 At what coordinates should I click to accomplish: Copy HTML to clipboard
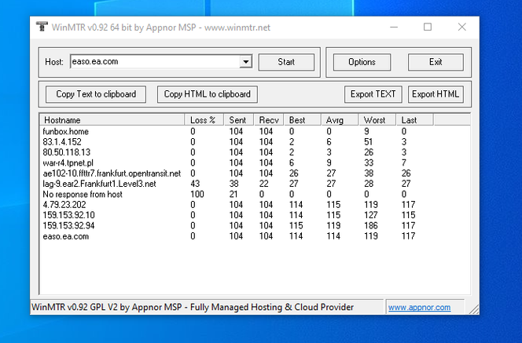[207, 94]
